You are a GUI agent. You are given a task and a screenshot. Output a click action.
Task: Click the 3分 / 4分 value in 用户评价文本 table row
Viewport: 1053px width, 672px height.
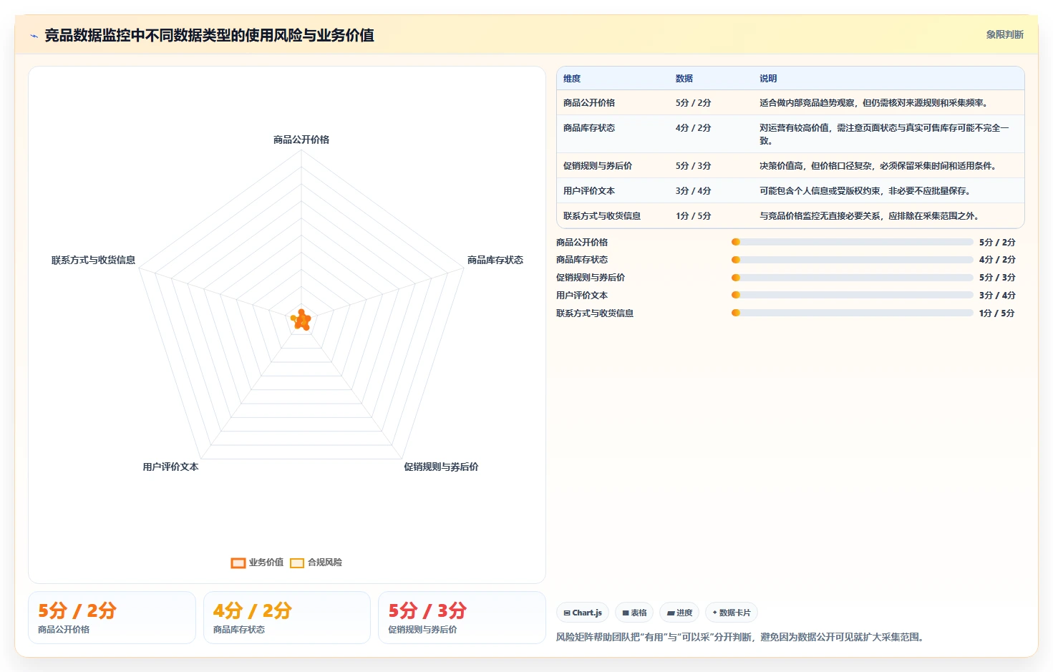(x=694, y=191)
